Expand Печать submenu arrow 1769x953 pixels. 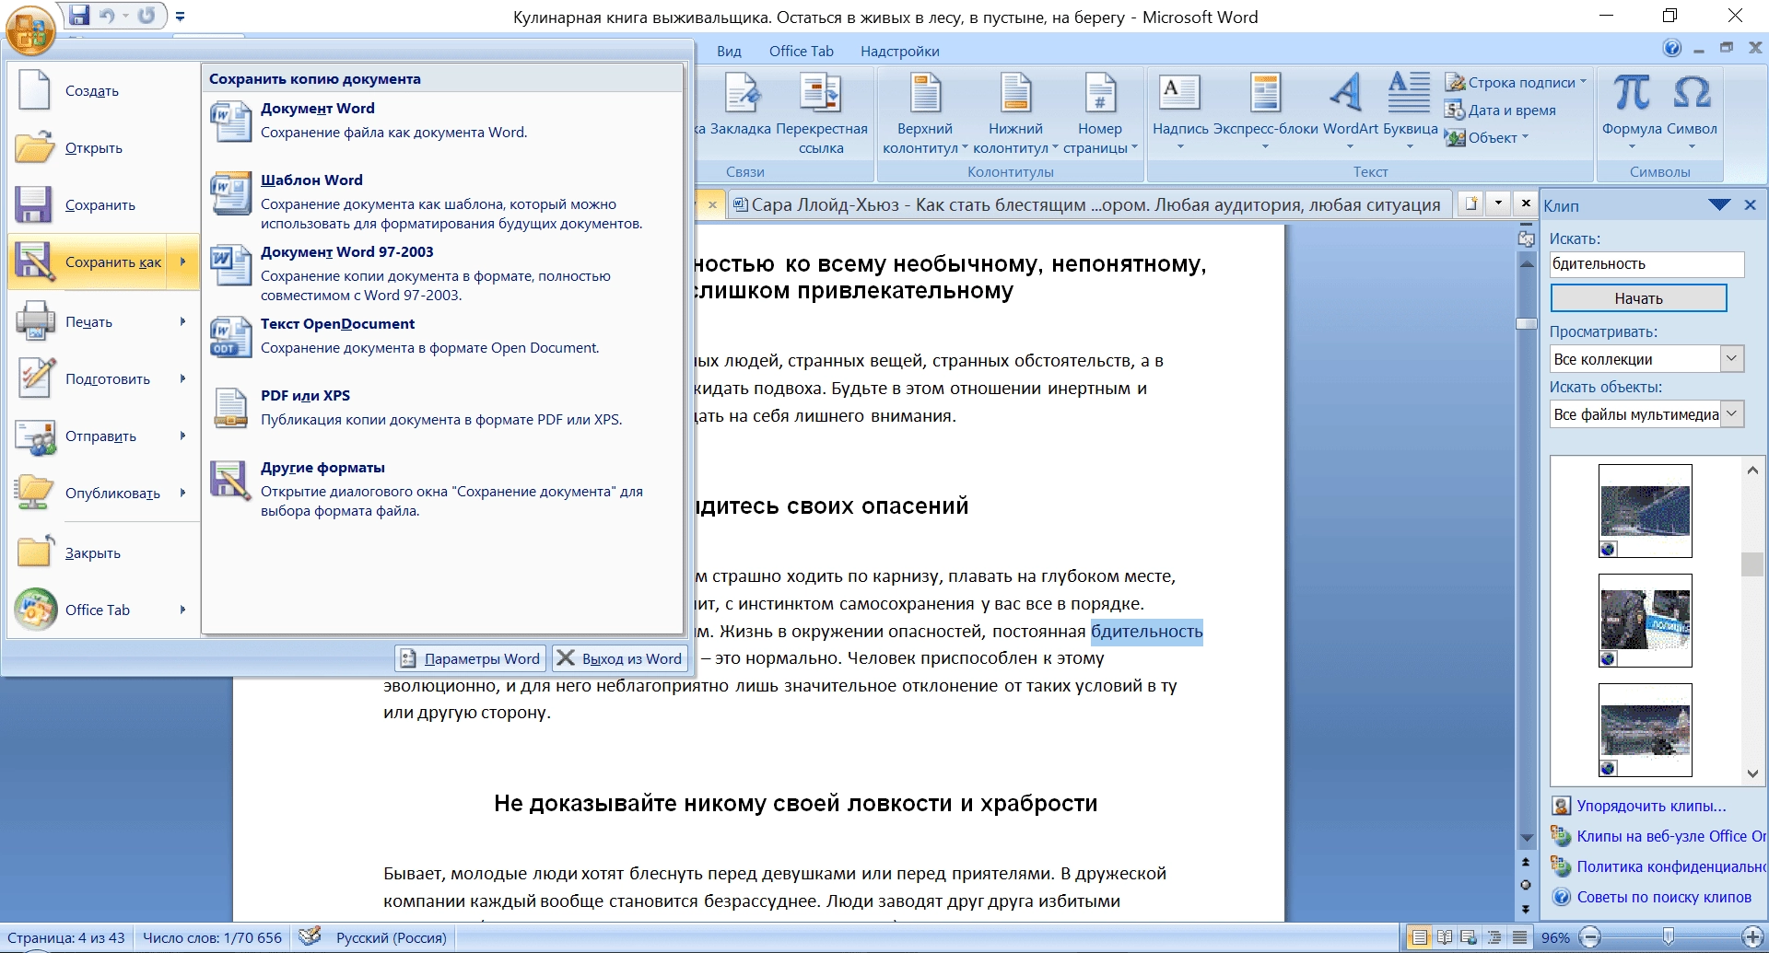coord(183,321)
